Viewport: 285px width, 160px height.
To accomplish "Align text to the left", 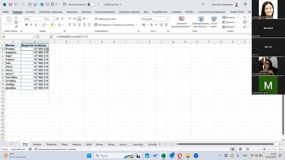I will coord(69,25).
